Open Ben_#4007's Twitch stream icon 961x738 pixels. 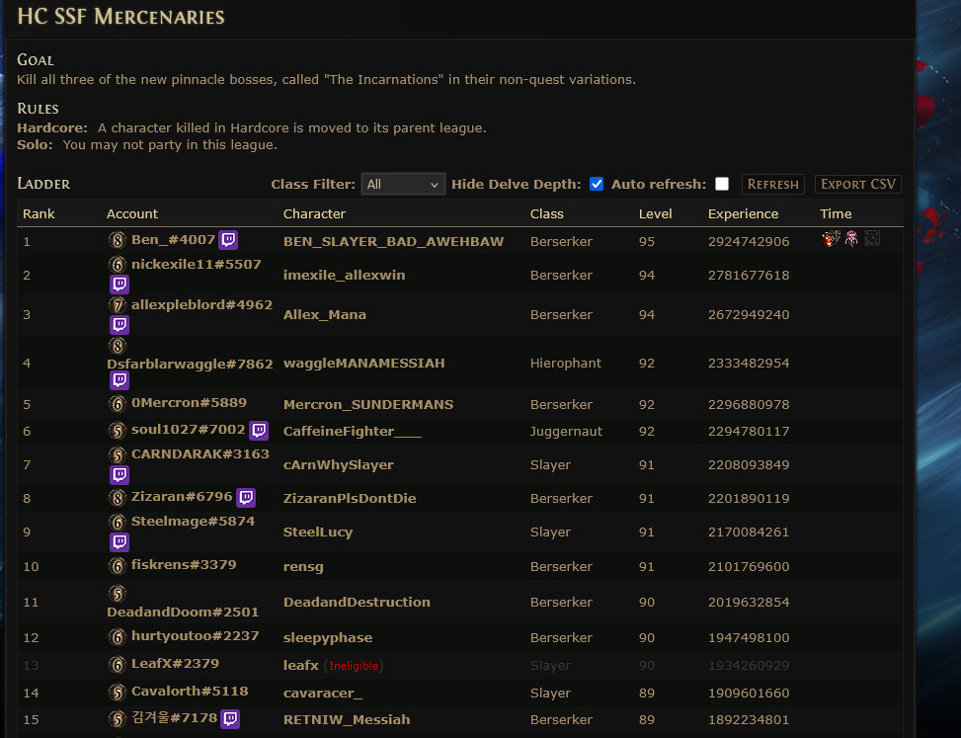click(228, 240)
